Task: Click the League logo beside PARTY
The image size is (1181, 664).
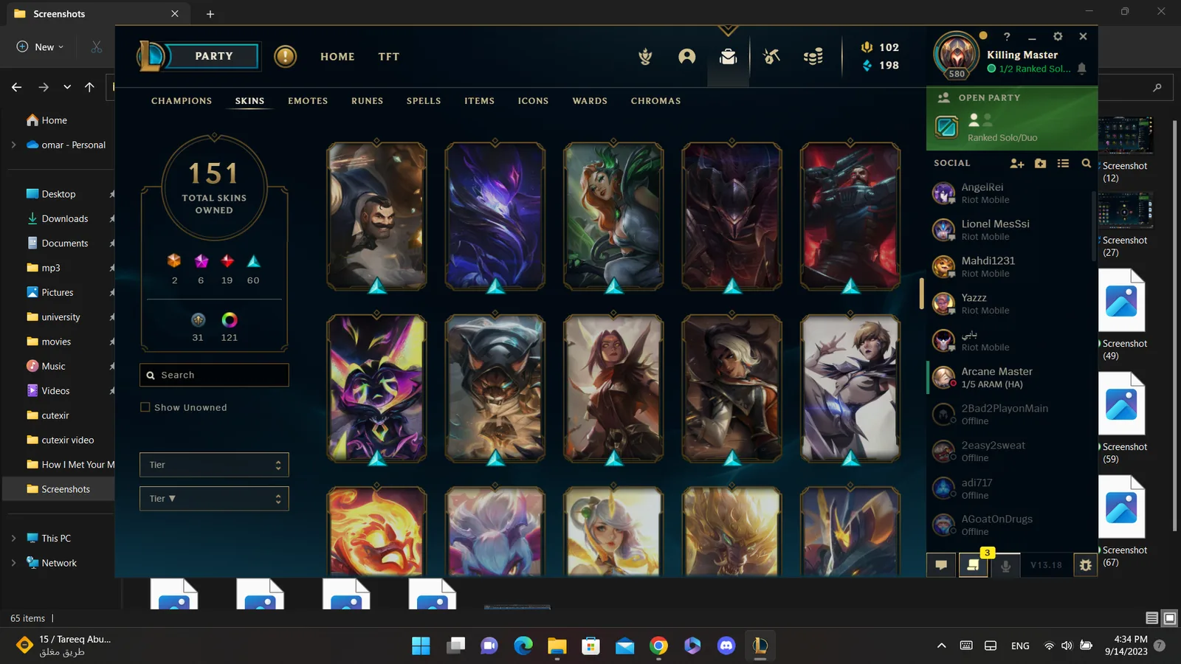Action: click(x=151, y=56)
